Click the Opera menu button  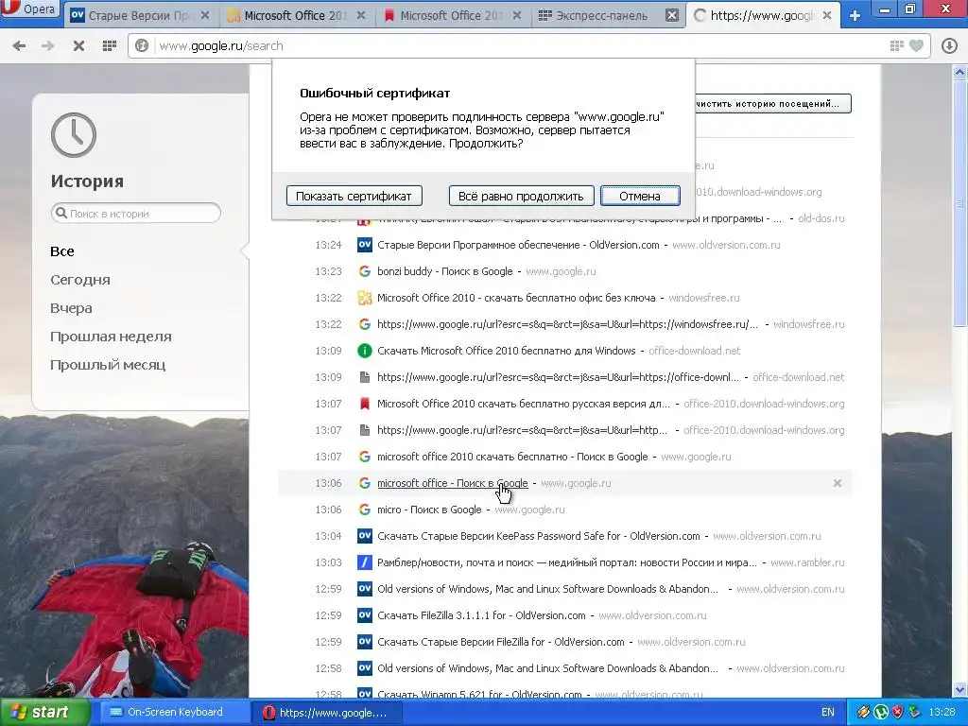(29, 10)
